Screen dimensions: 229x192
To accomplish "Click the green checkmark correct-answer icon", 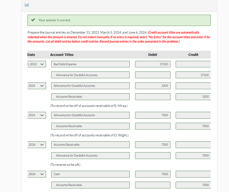I will click(33, 19).
